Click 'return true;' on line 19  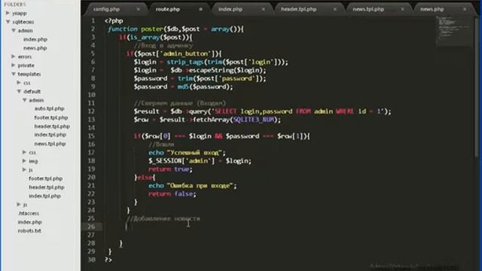click(x=170, y=169)
